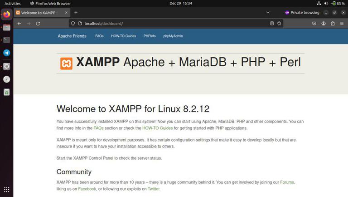Open Firefox Web Browser app menu
The height and width of the screenshot is (197, 348).
point(50,3)
